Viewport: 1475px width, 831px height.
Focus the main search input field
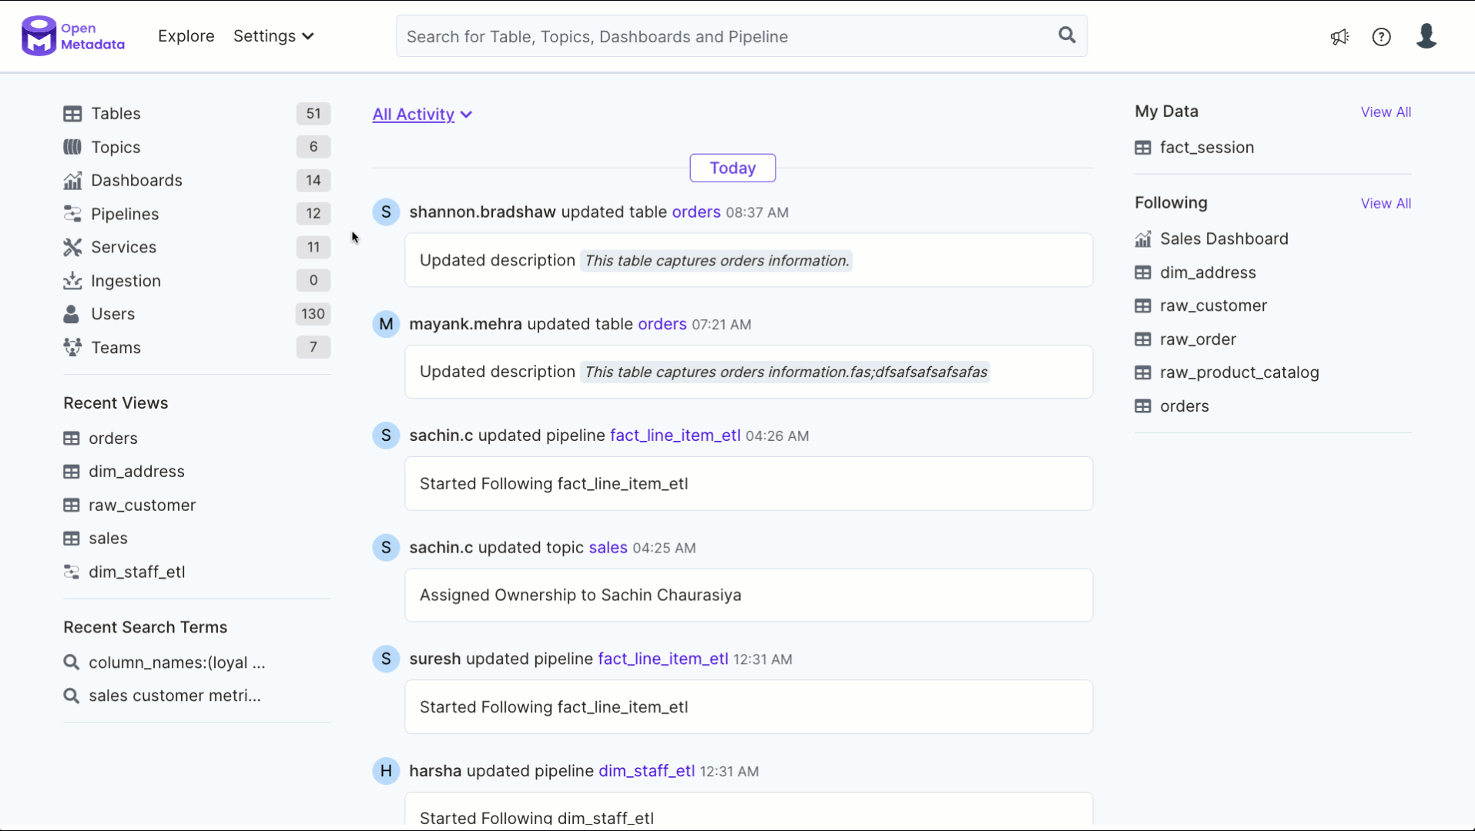click(x=724, y=37)
